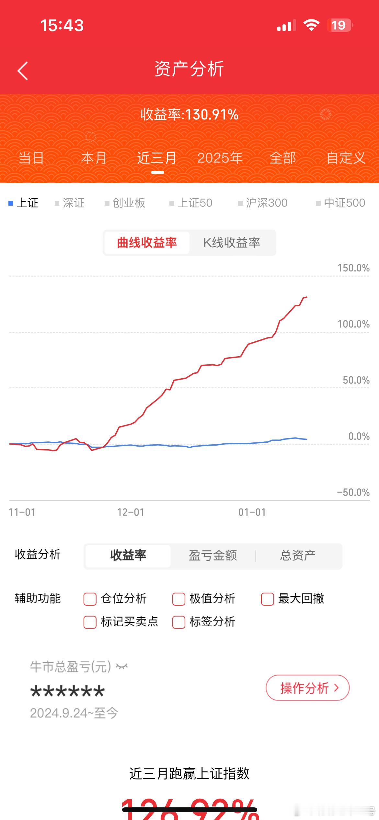The width and height of the screenshot is (379, 820).
Task: Switch to the 当日 period tab
Action: click(31, 158)
